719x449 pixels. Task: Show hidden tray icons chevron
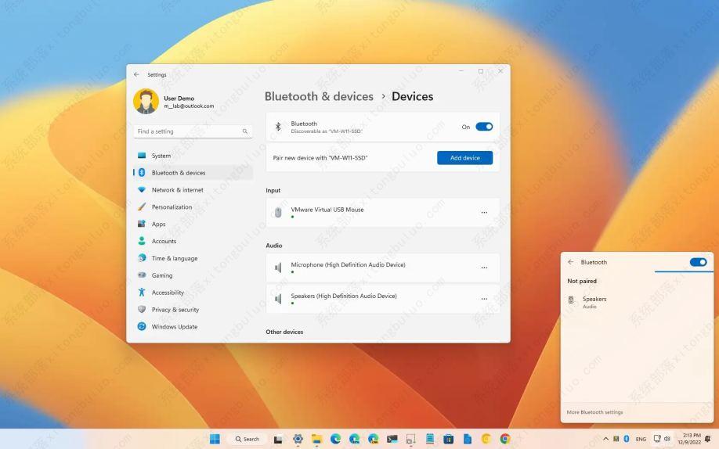coord(605,439)
